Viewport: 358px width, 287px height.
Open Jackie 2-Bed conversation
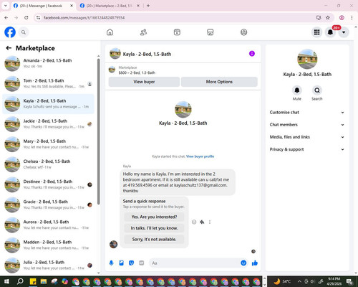(49, 124)
